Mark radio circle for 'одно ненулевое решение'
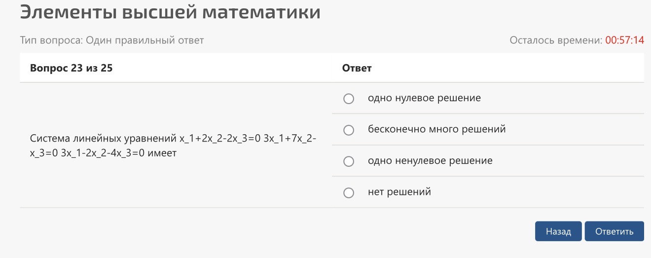The width and height of the screenshot is (651, 258). [x=349, y=161]
